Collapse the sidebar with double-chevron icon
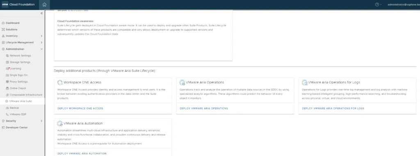420x156 pixels. pos(41,14)
